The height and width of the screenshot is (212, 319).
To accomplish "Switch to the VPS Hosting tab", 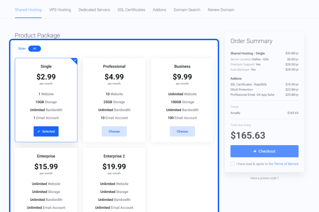I will click(x=60, y=10).
